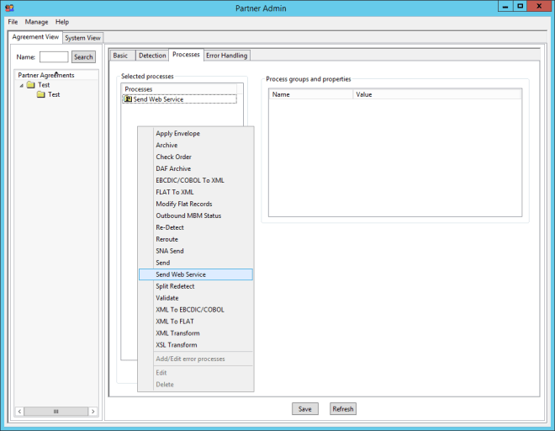Collapse the top-level Test tree node
Screen dimensions: 555x431
pyautogui.click(x=21, y=85)
